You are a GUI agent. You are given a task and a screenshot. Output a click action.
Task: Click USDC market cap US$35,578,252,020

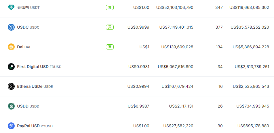[x=250, y=27]
